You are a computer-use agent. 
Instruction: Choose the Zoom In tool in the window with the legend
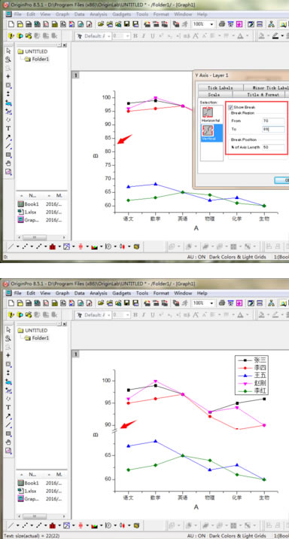[x=8, y=338]
